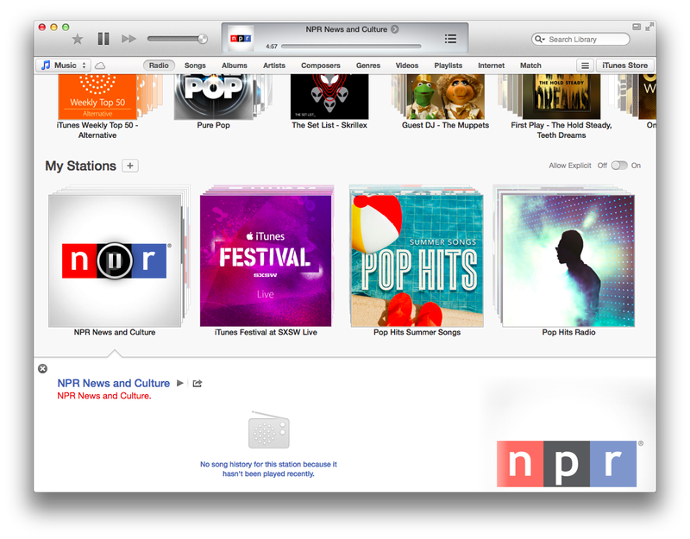Viewport: 690px width, 539px height.
Task: Open the Match tab
Action: [530, 66]
